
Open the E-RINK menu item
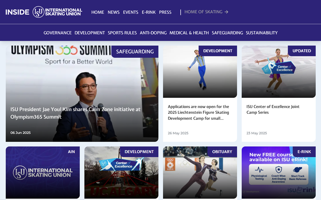click(x=149, y=12)
